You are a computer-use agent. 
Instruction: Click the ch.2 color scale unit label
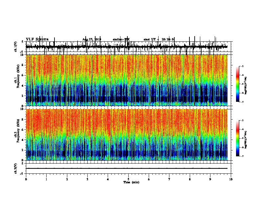point(246,140)
